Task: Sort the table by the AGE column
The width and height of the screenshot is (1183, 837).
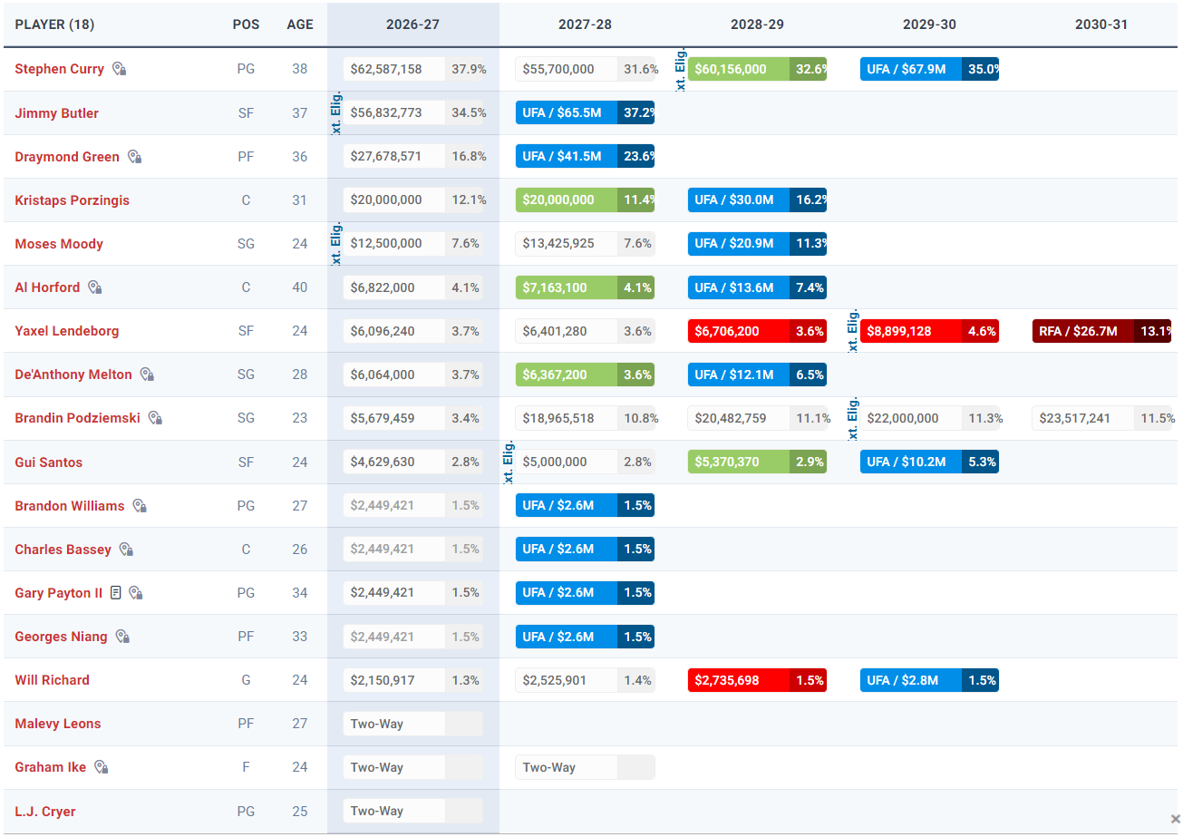Action: pyautogui.click(x=300, y=24)
